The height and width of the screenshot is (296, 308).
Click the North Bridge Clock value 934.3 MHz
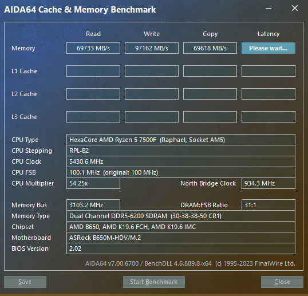[268, 183]
